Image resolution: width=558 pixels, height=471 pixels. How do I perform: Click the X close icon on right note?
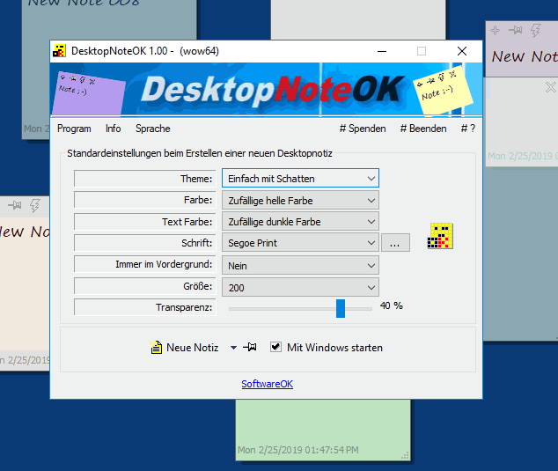coord(551,87)
